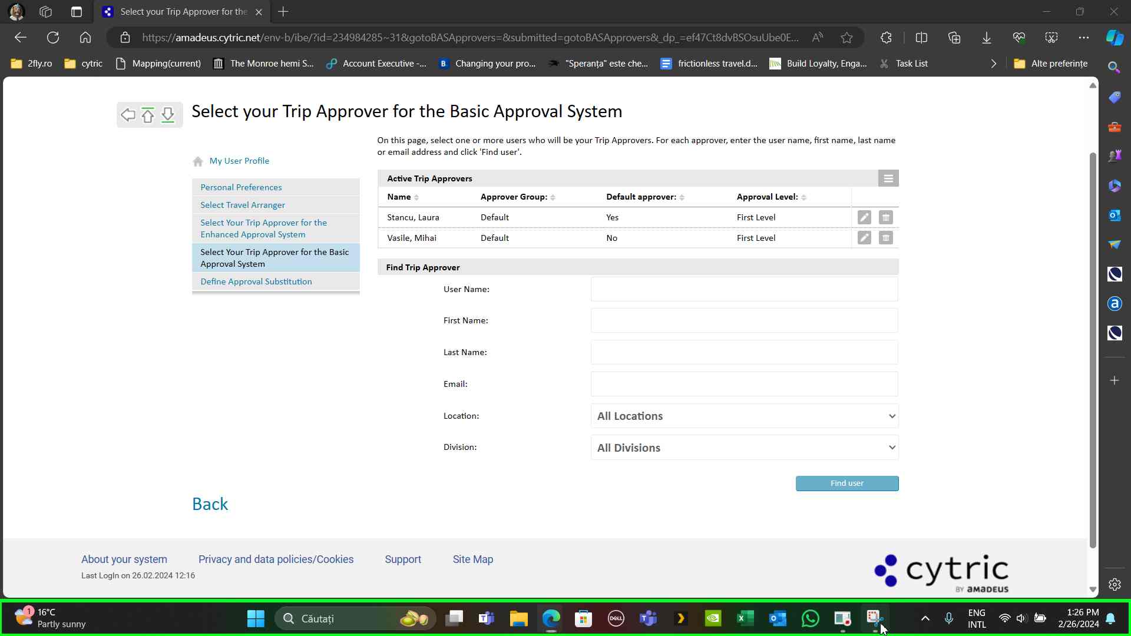Click the back arrow navigation icon
Screen dimensions: 1131x636
pyautogui.click(x=128, y=115)
